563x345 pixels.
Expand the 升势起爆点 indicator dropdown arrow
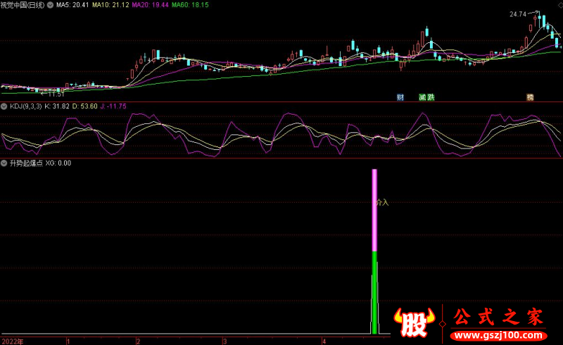(x=5, y=163)
